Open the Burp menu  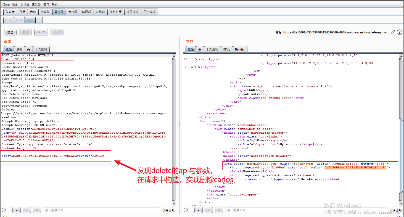click(x=6, y=4)
